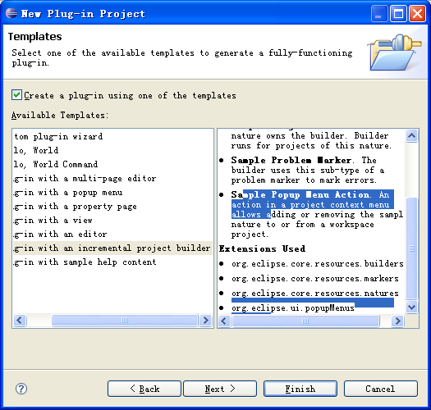Click the Finish button
Image resolution: width=431 pixels, height=410 pixels.
(300, 389)
